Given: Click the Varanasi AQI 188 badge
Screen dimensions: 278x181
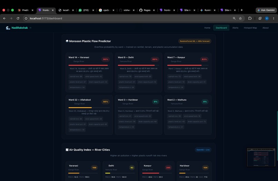Looking at the screenshot, I should (x=94, y=168).
